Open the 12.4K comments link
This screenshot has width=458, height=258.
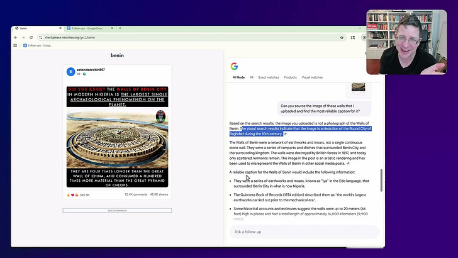pyautogui.click(x=136, y=194)
